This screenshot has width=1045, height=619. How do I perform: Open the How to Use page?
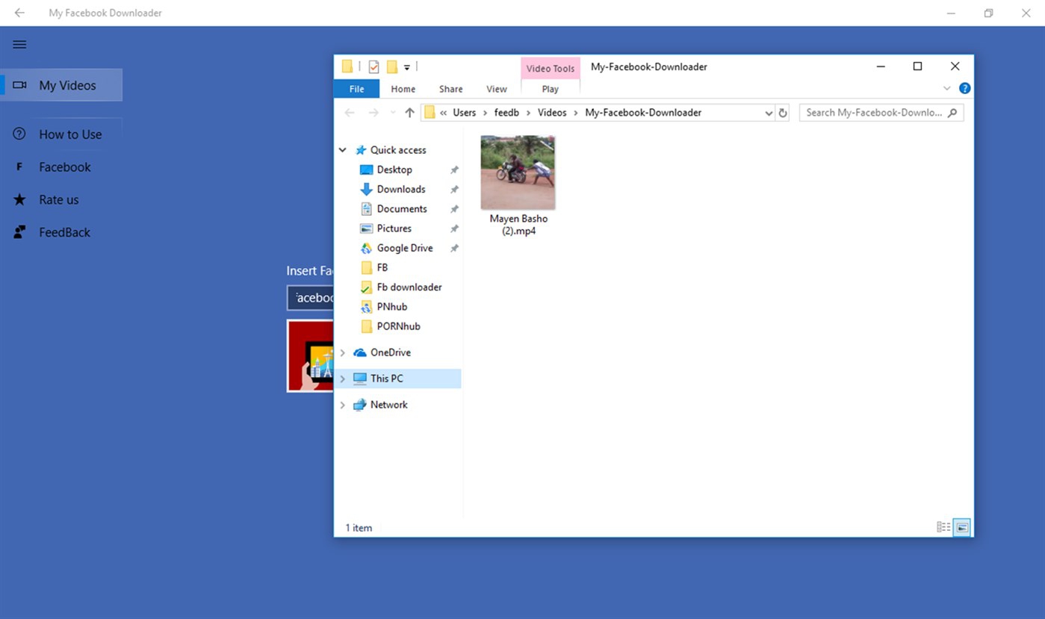click(70, 134)
